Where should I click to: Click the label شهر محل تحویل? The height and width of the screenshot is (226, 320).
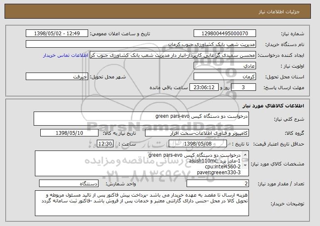pos(108,77)
